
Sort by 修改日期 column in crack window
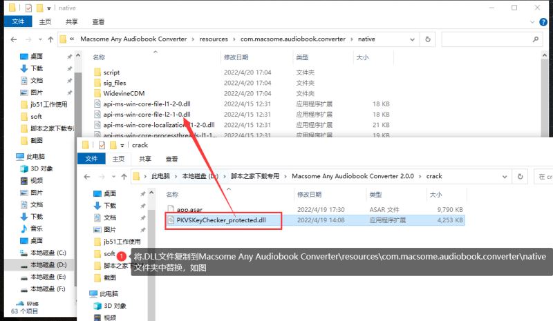pos(309,195)
